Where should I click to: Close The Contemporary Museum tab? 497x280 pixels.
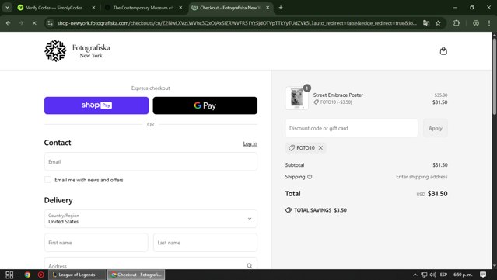pos(180,8)
